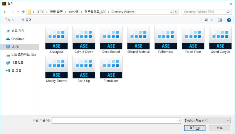Open the file name history dropdown
235x134 pixels.
tap(179, 121)
